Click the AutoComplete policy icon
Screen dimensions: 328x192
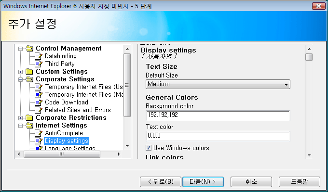point(39,133)
